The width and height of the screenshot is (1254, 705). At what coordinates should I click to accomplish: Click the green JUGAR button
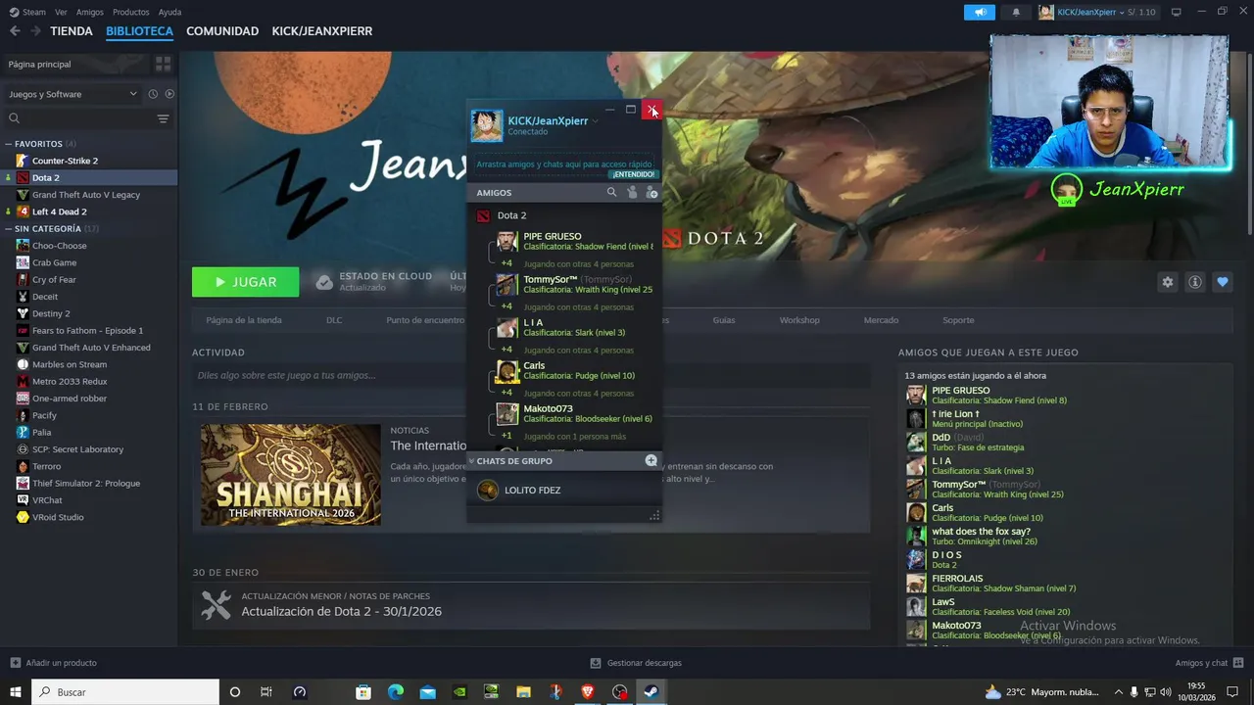coord(245,282)
